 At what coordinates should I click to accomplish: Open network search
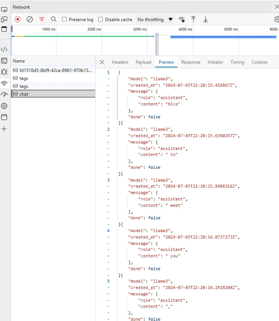(54, 19)
